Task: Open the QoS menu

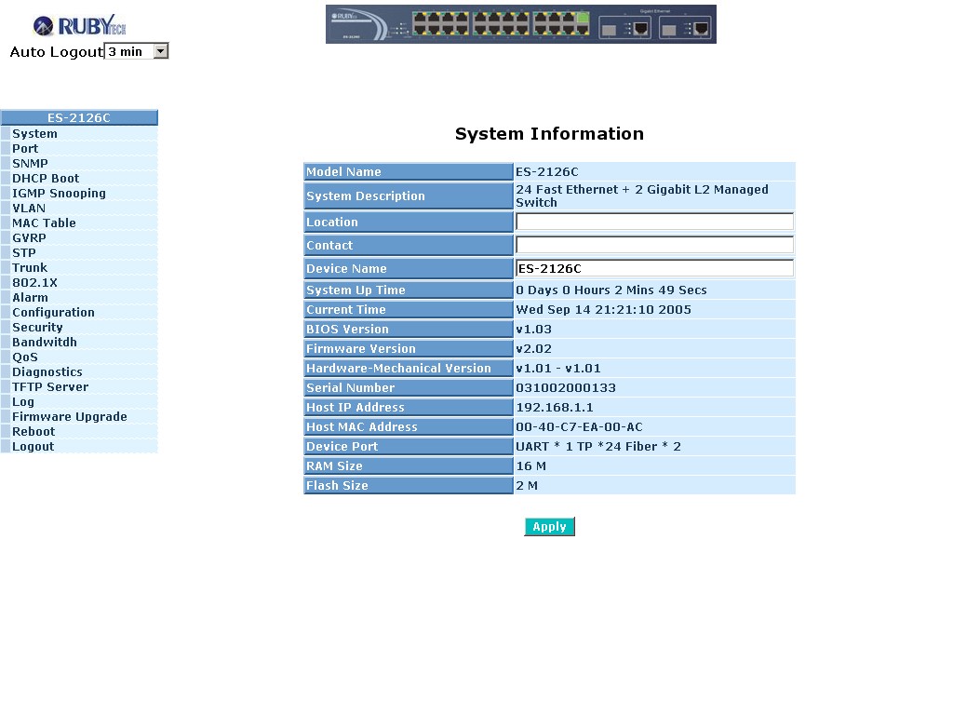Action: point(25,357)
